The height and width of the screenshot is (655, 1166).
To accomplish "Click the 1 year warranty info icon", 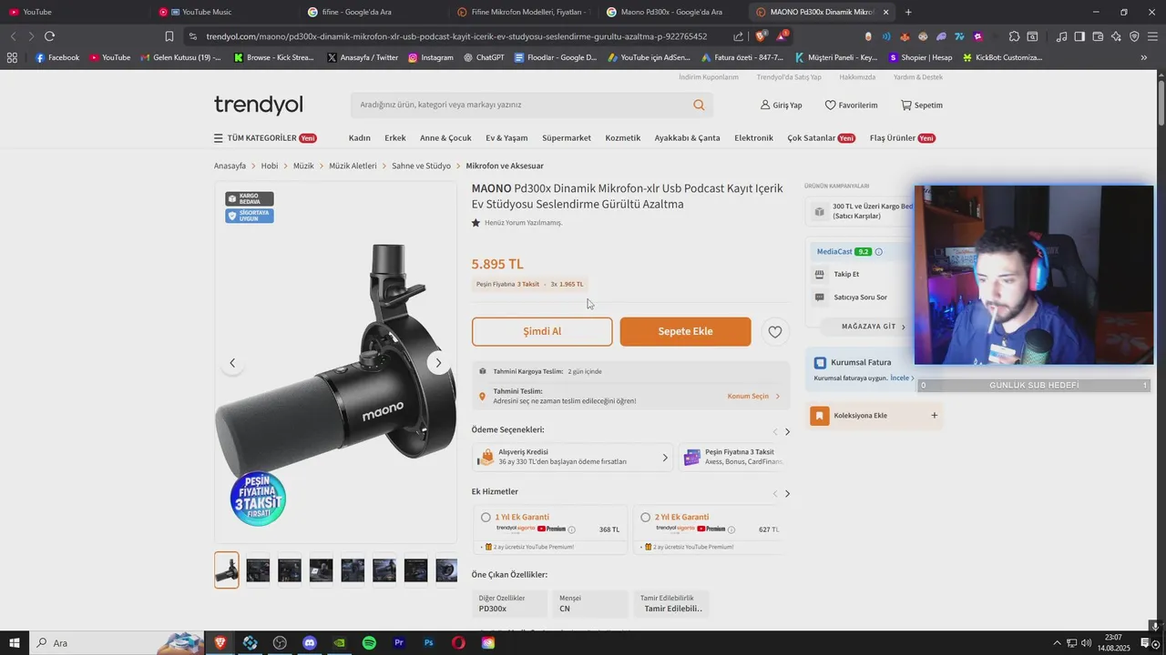I will [572, 529].
